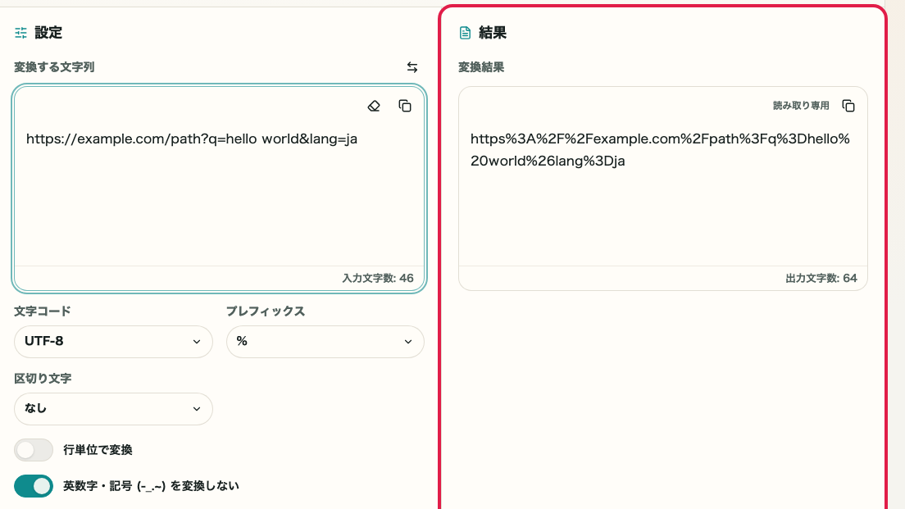Copy the input text using copy icon
Screen dimensions: 905x509
click(405, 107)
